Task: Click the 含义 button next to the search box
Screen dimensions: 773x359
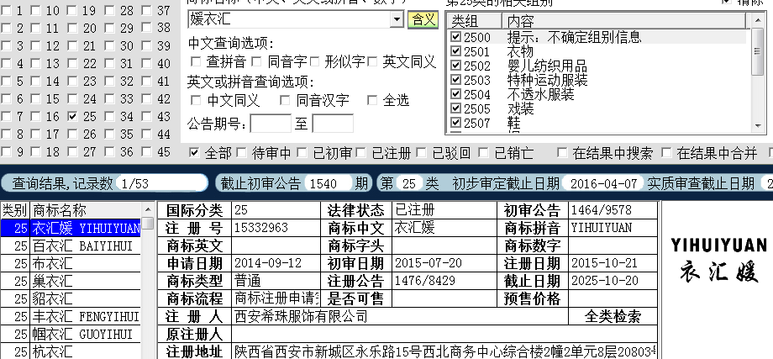Action: (422, 20)
